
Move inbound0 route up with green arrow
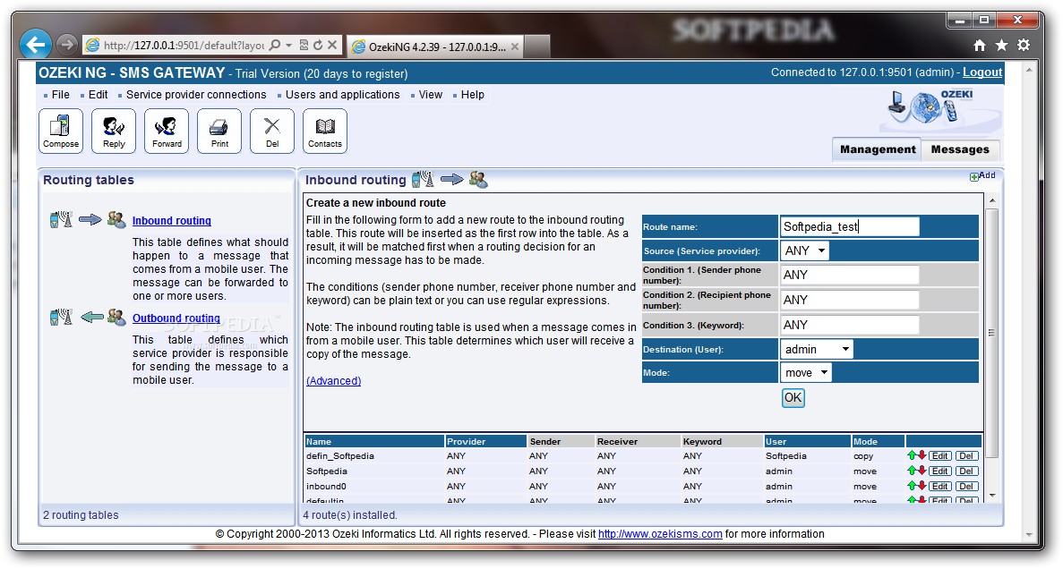point(912,486)
